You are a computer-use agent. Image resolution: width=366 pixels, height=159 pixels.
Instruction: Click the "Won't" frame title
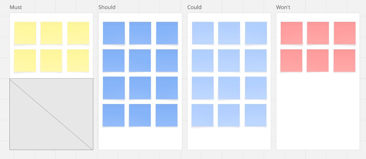click(x=283, y=7)
